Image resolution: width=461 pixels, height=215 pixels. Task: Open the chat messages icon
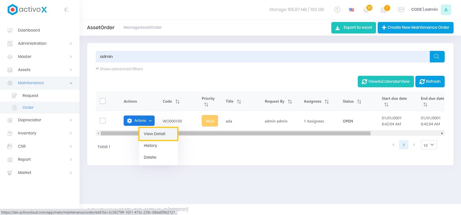[401, 10]
